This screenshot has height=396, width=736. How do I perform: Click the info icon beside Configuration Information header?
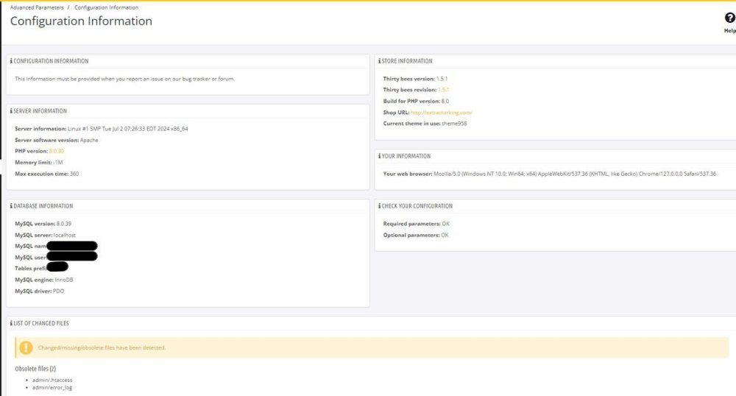click(x=11, y=61)
